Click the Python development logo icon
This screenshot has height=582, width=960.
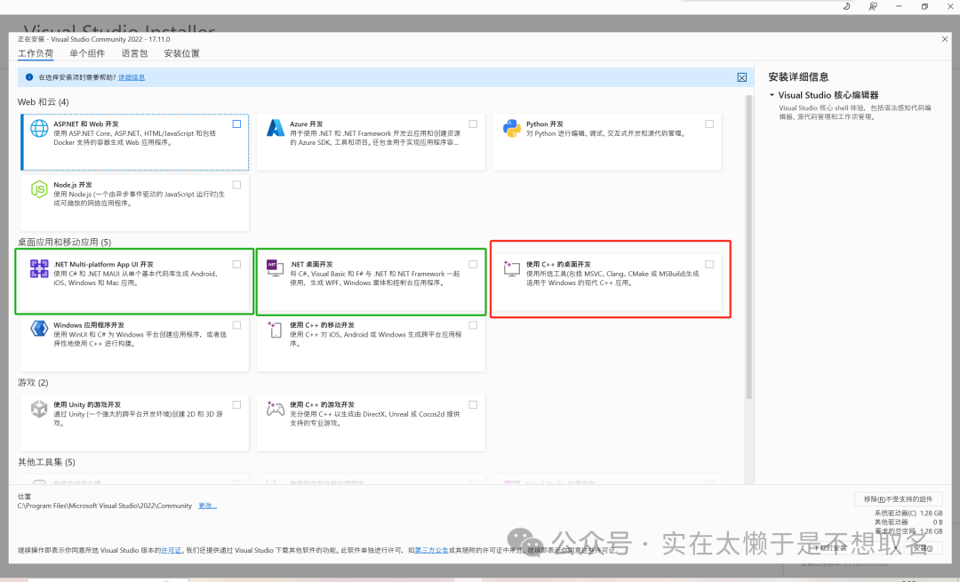tap(512, 129)
